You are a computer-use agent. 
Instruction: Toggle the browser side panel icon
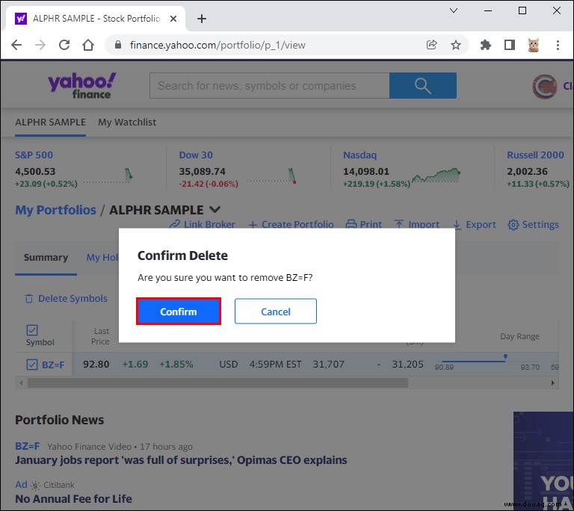click(510, 45)
